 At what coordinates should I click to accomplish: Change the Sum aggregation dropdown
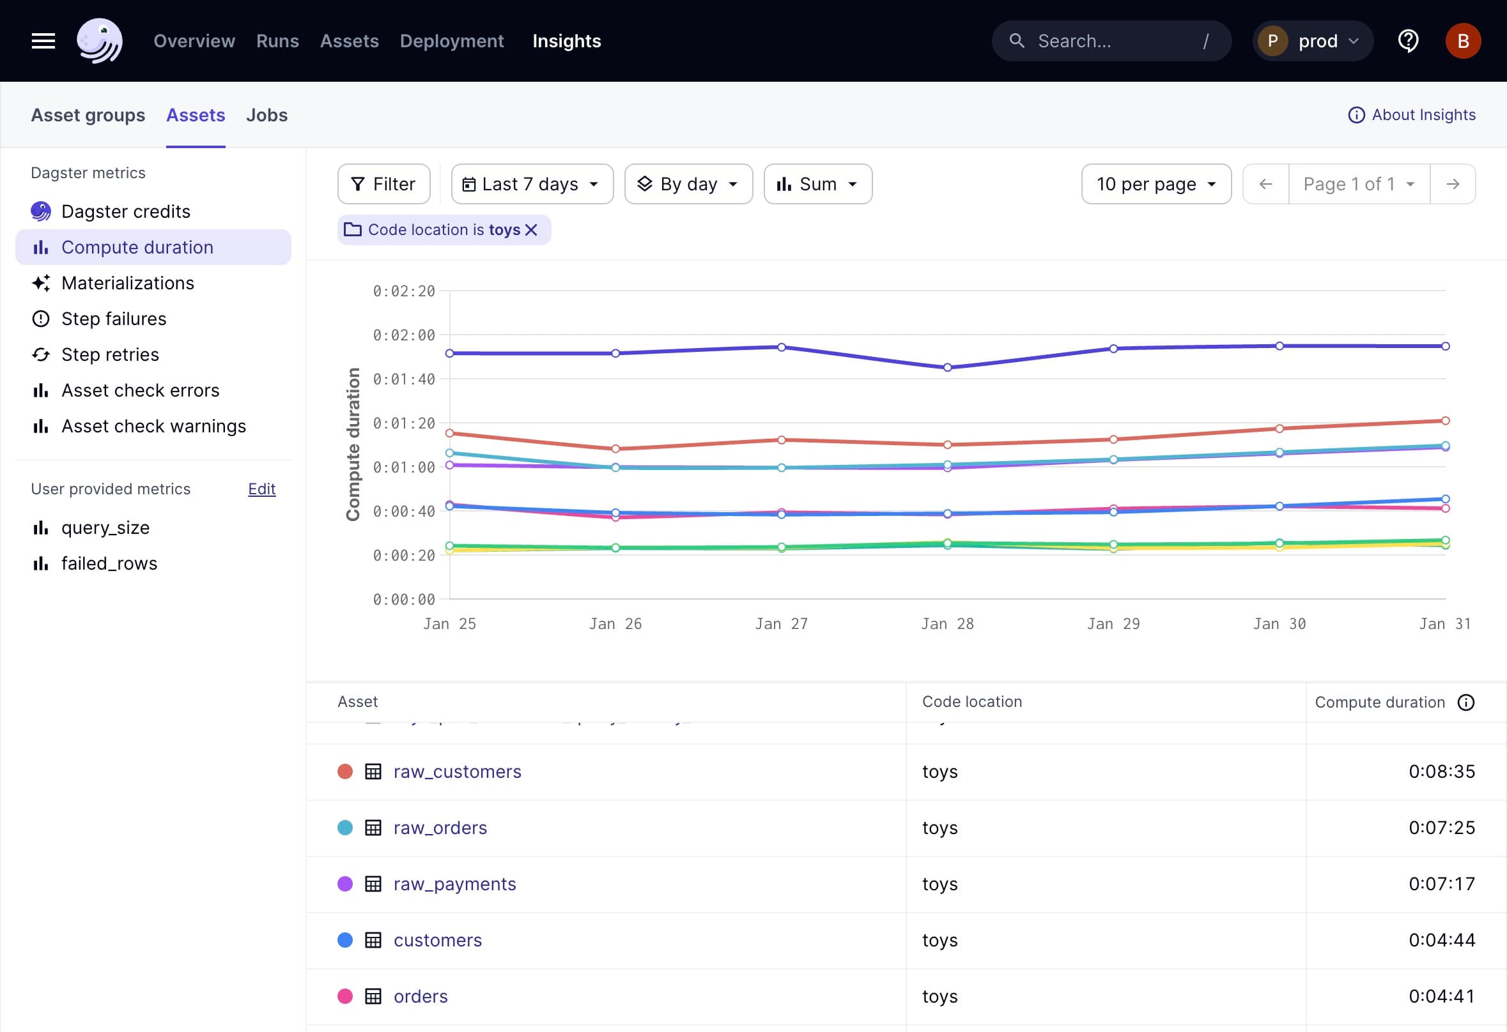pyautogui.click(x=817, y=183)
